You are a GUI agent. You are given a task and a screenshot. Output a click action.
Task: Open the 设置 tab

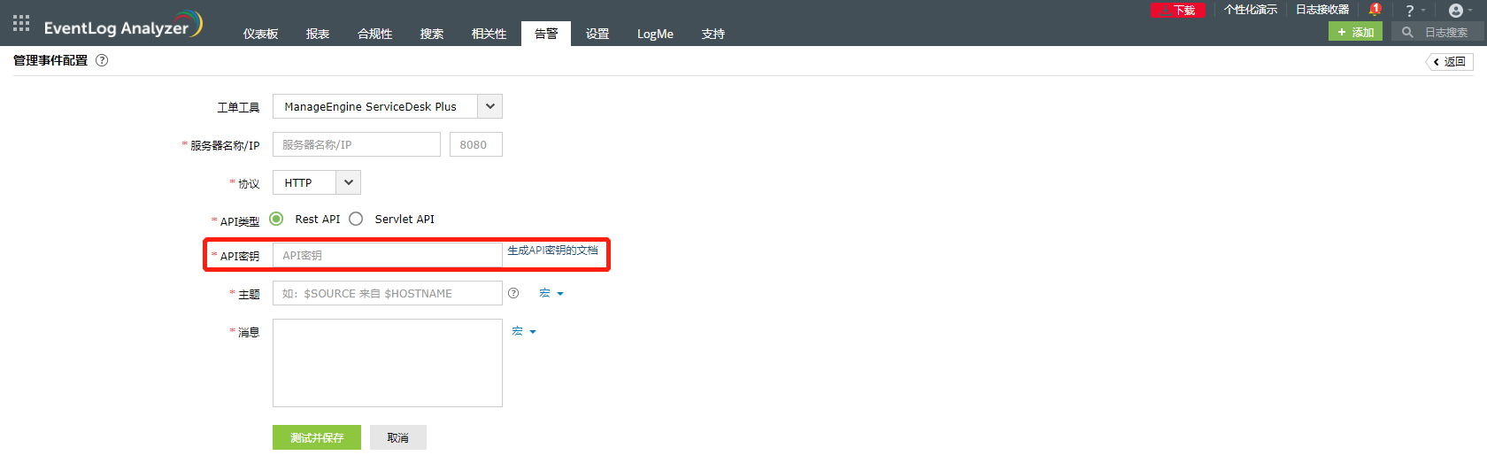click(597, 34)
